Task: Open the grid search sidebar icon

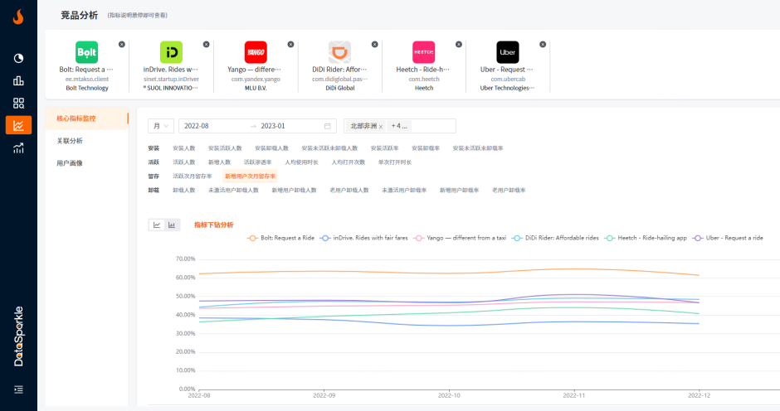Action: (18, 103)
